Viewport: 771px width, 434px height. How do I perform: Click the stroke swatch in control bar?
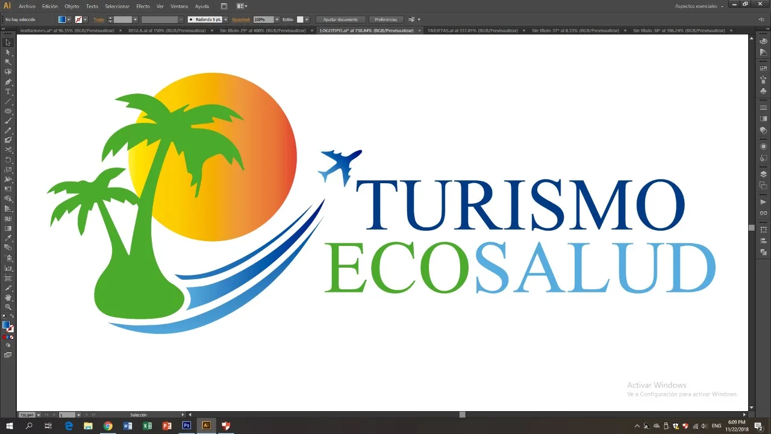point(78,19)
